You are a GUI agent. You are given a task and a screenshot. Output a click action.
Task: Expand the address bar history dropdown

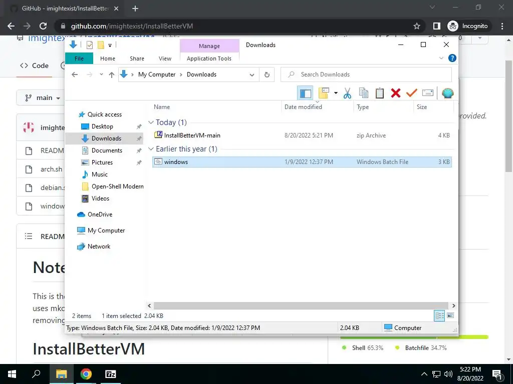[252, 75]
